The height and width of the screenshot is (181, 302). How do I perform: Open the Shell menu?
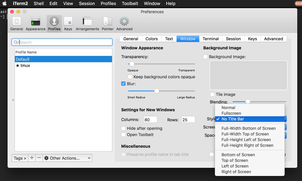pyautogui.click(x=39, y=4)
